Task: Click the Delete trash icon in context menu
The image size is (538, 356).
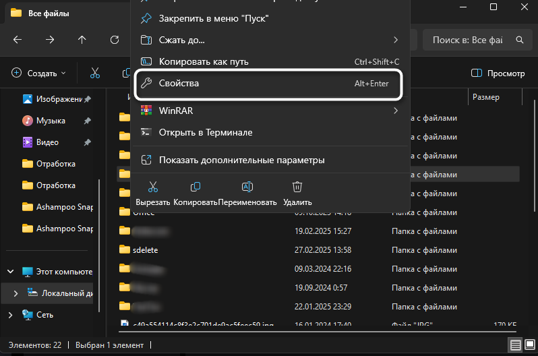Action: tap(297, 187)
